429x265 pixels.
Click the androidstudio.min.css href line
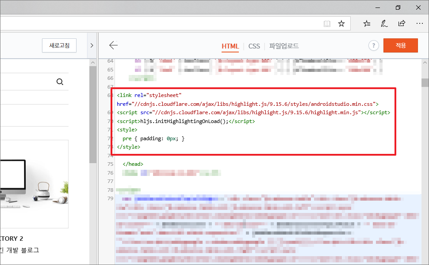[x=248, y=104]
